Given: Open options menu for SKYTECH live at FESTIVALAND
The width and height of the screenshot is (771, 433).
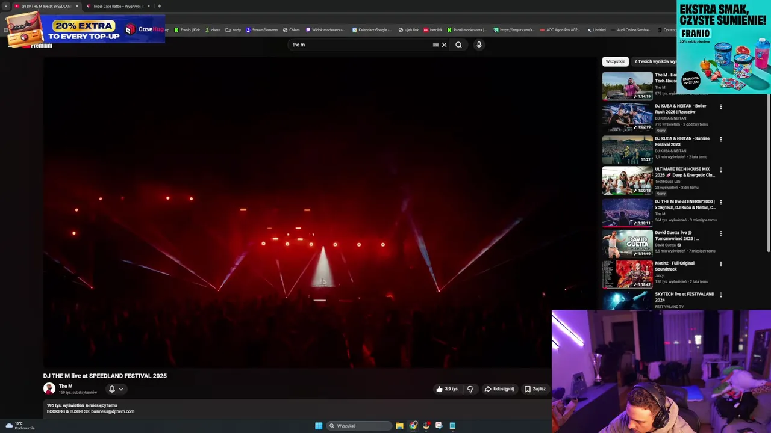Looking at the screenshot, I should click(720, 295).
